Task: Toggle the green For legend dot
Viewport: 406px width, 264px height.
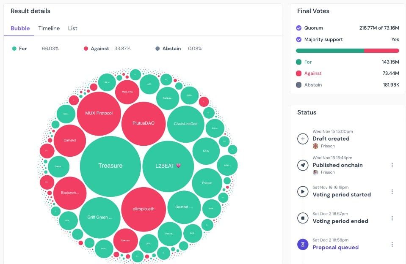Action: [14, 49]
